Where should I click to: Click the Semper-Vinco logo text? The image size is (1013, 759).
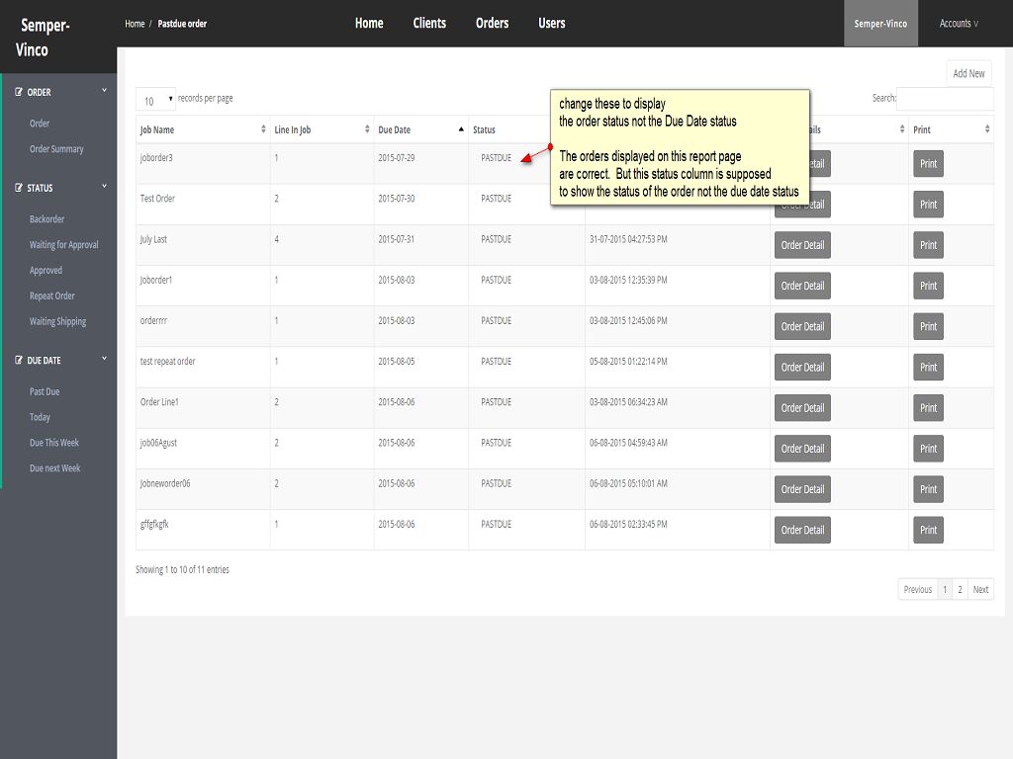point(44,38)
